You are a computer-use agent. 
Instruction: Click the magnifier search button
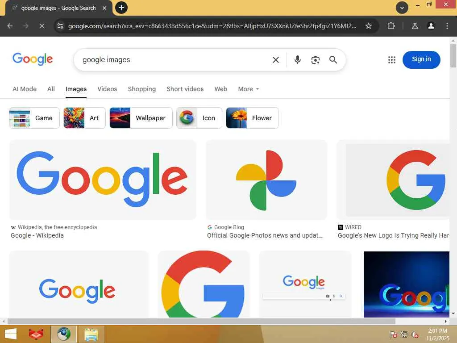click(x=333, y=60)
